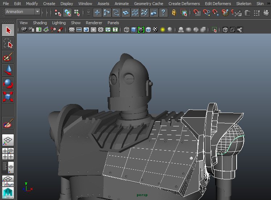Click the Maya logo icon

8,193
